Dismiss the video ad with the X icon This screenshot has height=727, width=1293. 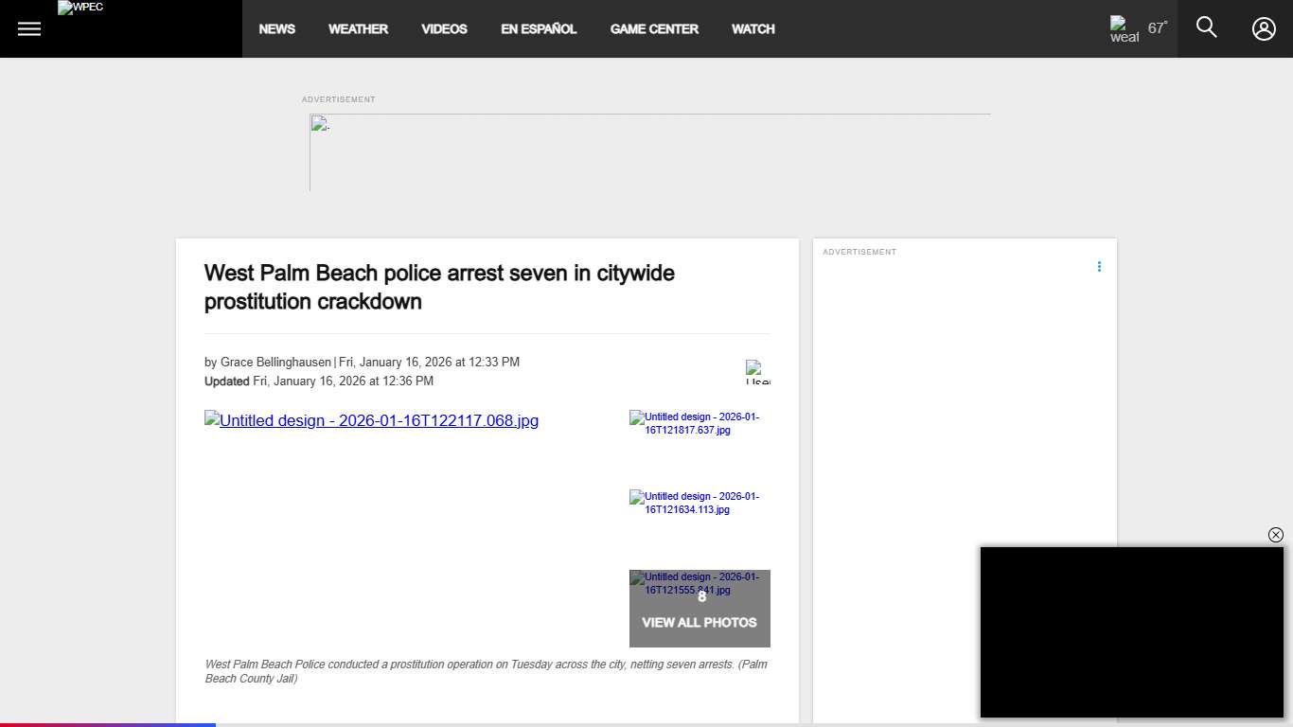click(1275, 535)
